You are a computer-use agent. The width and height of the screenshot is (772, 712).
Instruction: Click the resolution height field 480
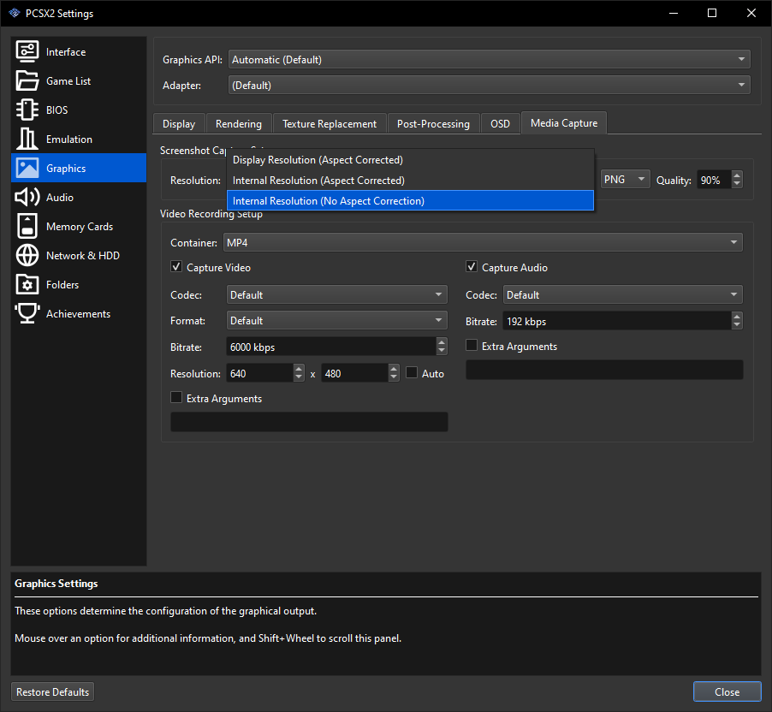354,373
